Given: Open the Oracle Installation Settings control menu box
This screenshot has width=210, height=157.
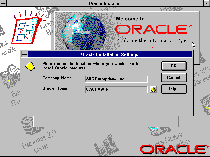Looking at the screenshot, I should coord(25,55).
